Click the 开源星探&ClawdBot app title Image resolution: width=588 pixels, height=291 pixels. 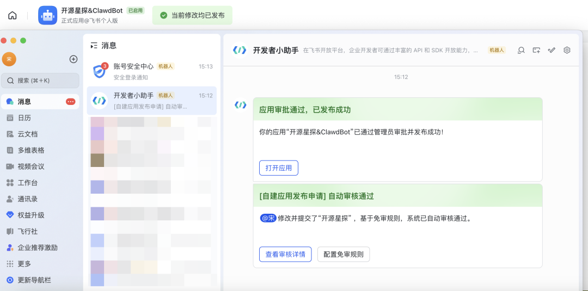pyautogui.click(x=92, y=10)
